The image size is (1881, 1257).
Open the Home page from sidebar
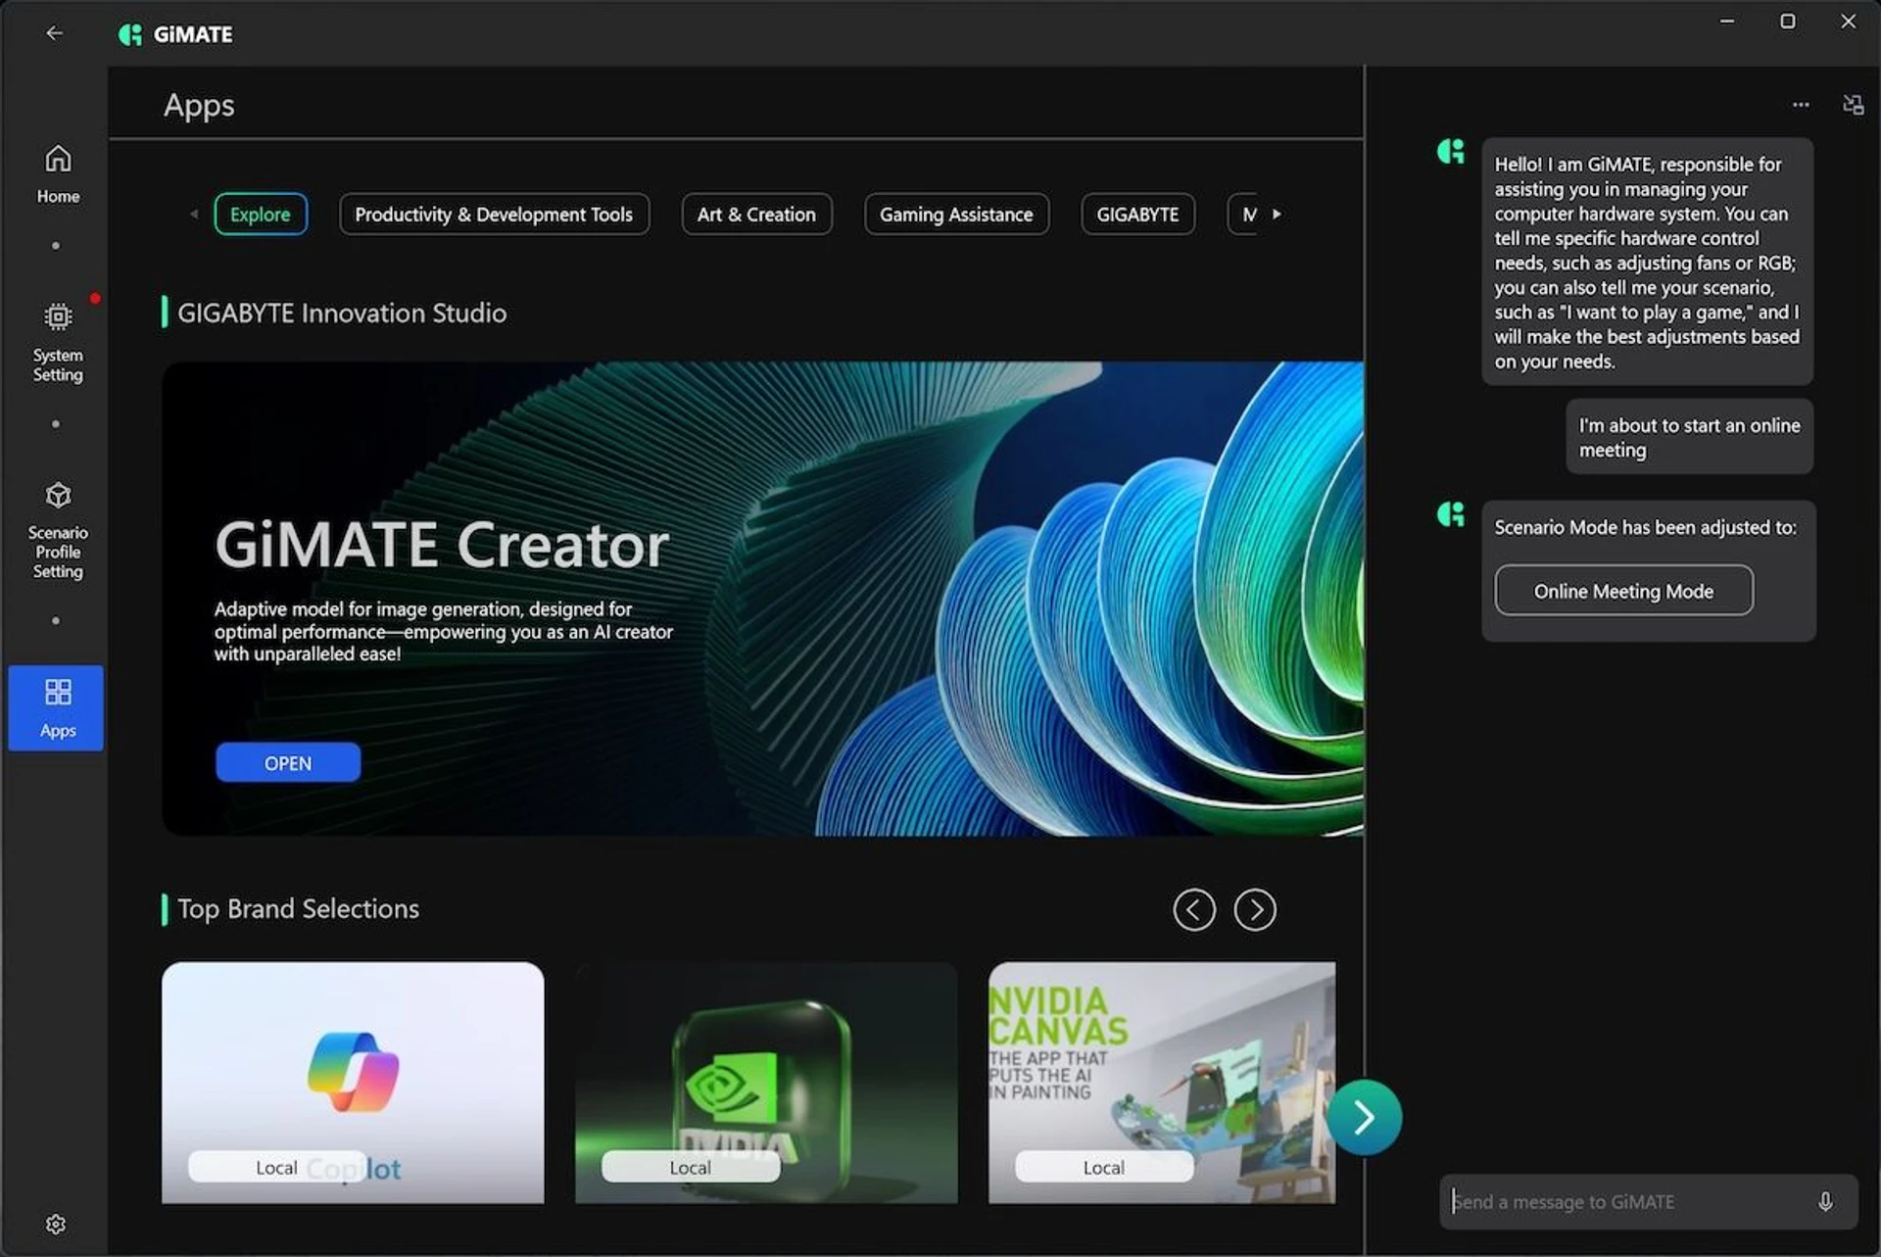coord(58,174)
